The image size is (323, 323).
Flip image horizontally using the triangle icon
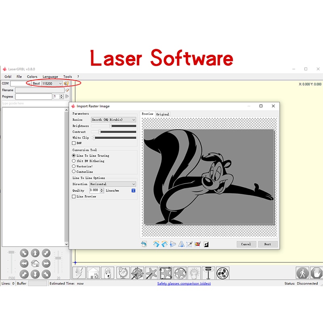click(x=173, y=244)
